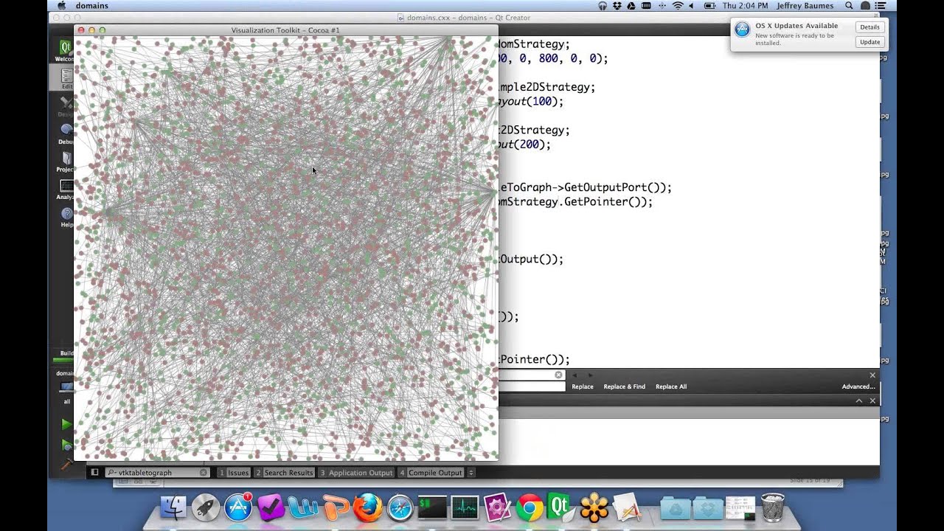This screenshot has width=944, height=531.
Task: Open Notification Center from menu bar
Action: click(881, 6)
